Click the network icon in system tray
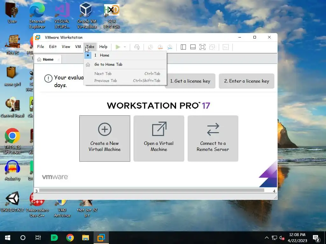The image size is (326, 244). pos(274,238)
